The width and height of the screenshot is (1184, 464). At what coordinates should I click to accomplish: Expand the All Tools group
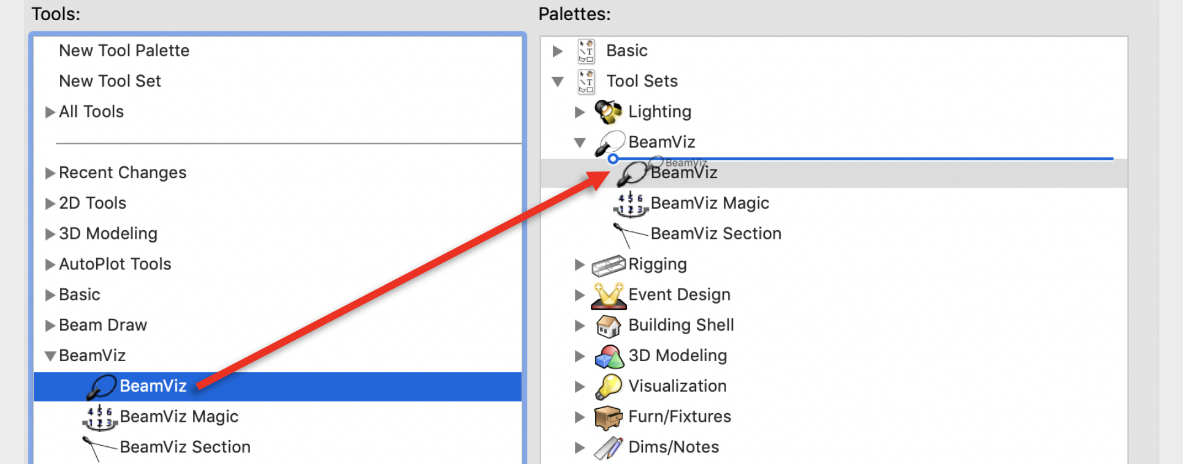click(x=50, y=112)
